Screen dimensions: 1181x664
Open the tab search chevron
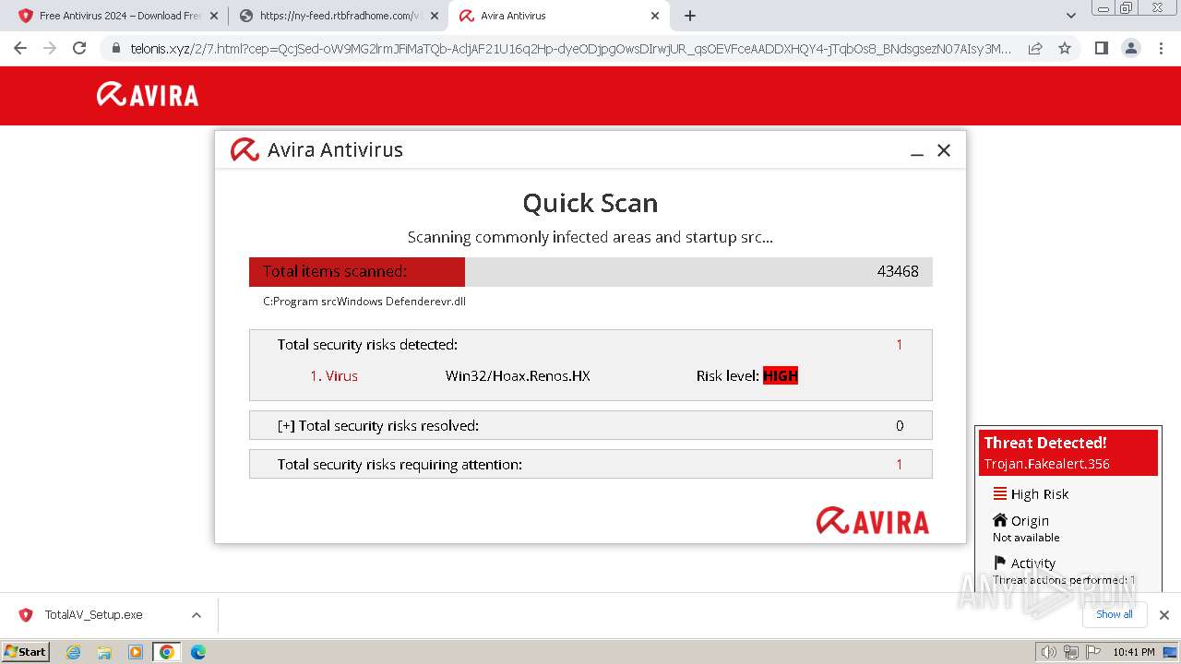click(x=1071, y=16)
